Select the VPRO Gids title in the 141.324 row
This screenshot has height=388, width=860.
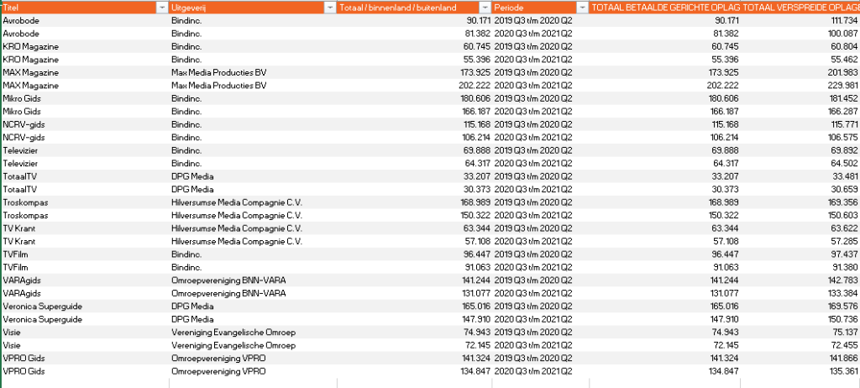click(x=24, y=359)
